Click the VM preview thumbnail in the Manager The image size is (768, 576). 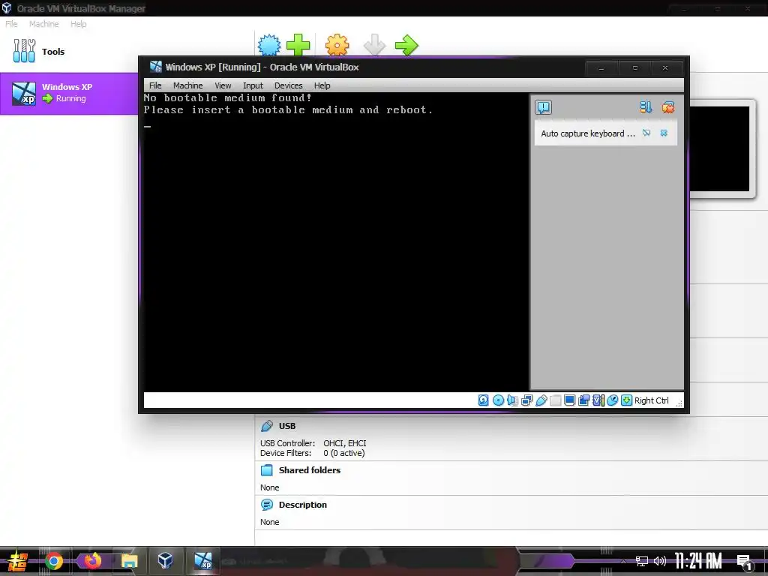point(719,149)
